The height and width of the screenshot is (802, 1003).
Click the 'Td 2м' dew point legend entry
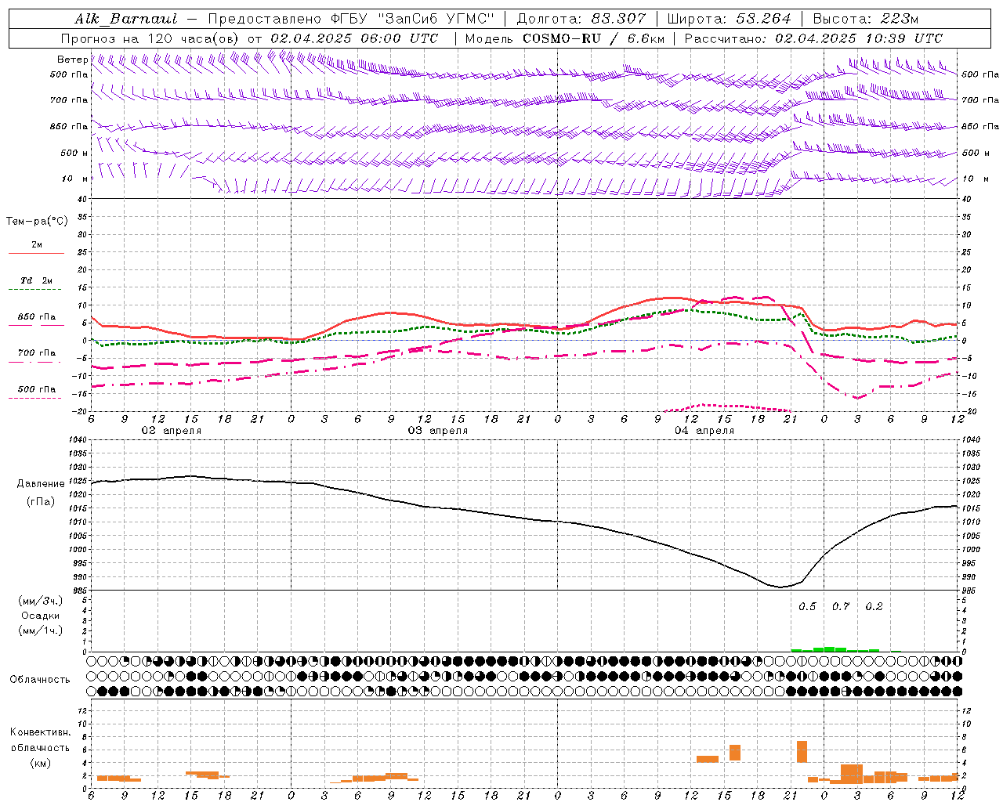click(36, 280)
